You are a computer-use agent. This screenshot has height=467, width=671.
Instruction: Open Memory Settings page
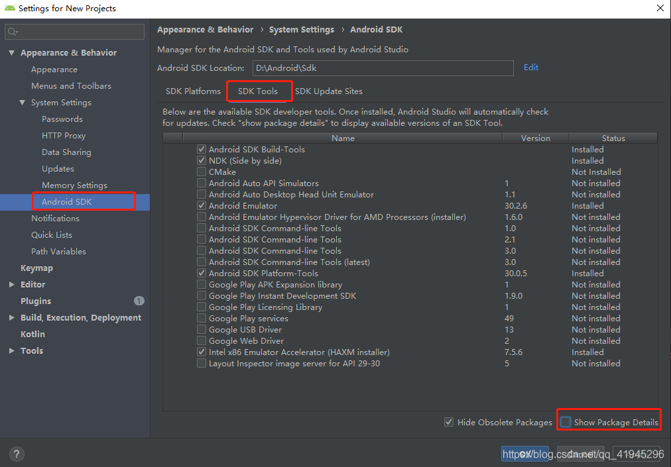click(x=74, y=185)
